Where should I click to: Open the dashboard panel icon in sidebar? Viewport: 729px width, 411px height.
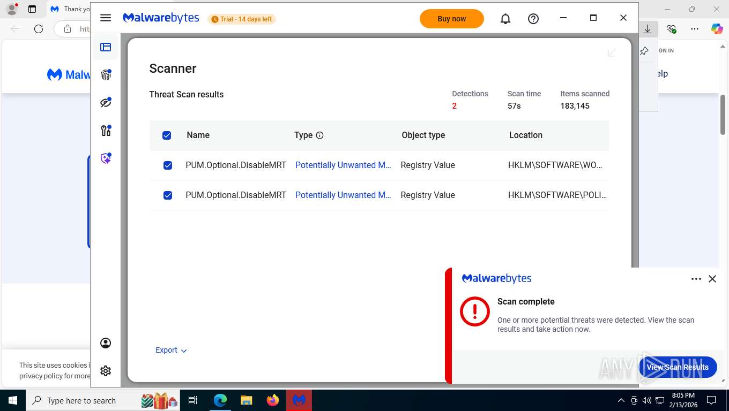point(106,47)
